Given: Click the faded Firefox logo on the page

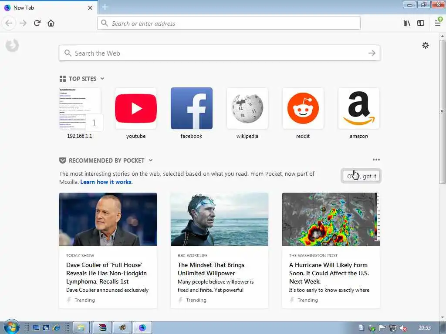Looking at the screenshot, I should pos(12,45).
